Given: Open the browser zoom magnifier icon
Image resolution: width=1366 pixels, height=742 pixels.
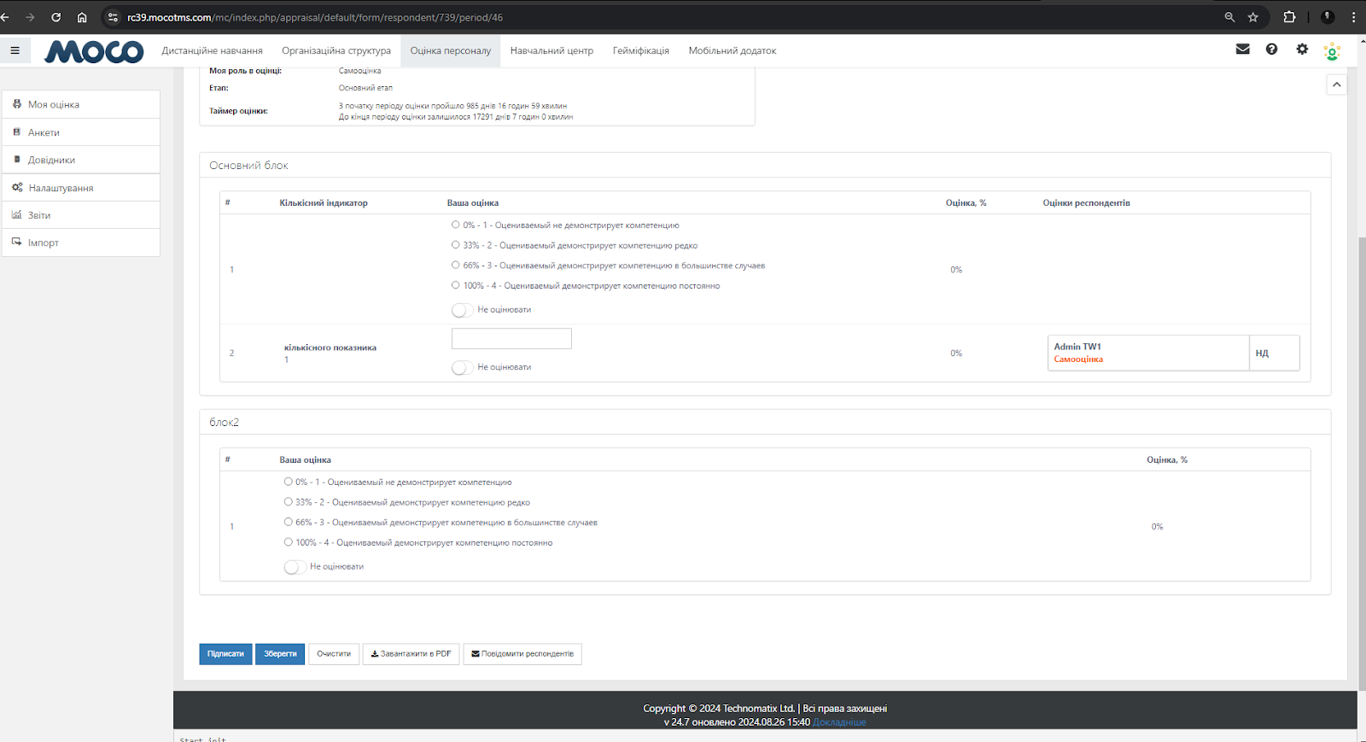Looking at the screenshot, I should (1229, 17).
